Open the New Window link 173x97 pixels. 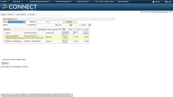coord(145,12)
